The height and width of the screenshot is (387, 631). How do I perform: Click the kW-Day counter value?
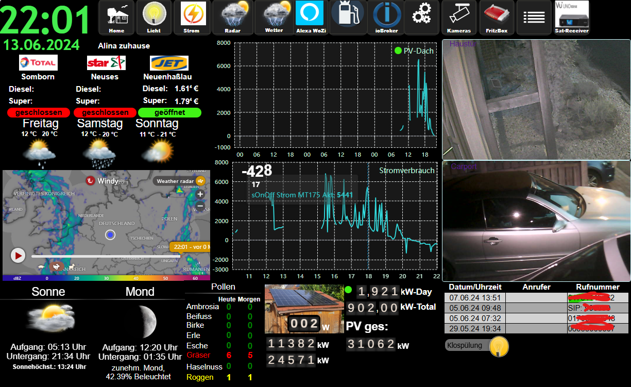tap(378, 292)
